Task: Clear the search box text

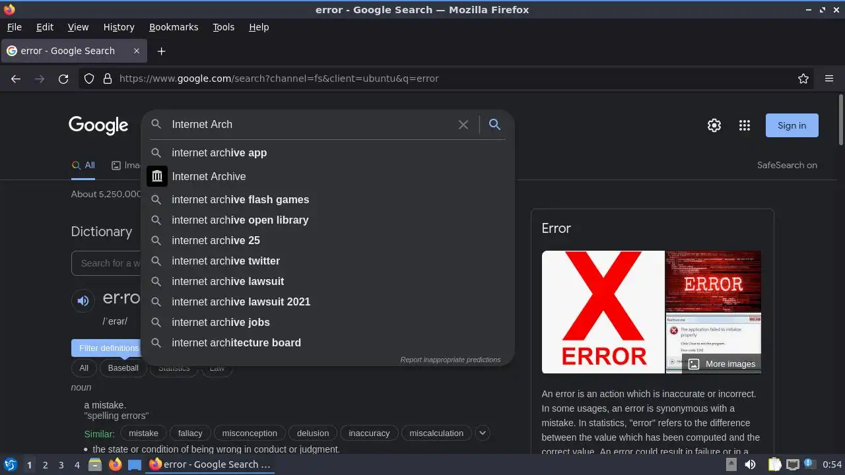Action: [x=463, y=124]
